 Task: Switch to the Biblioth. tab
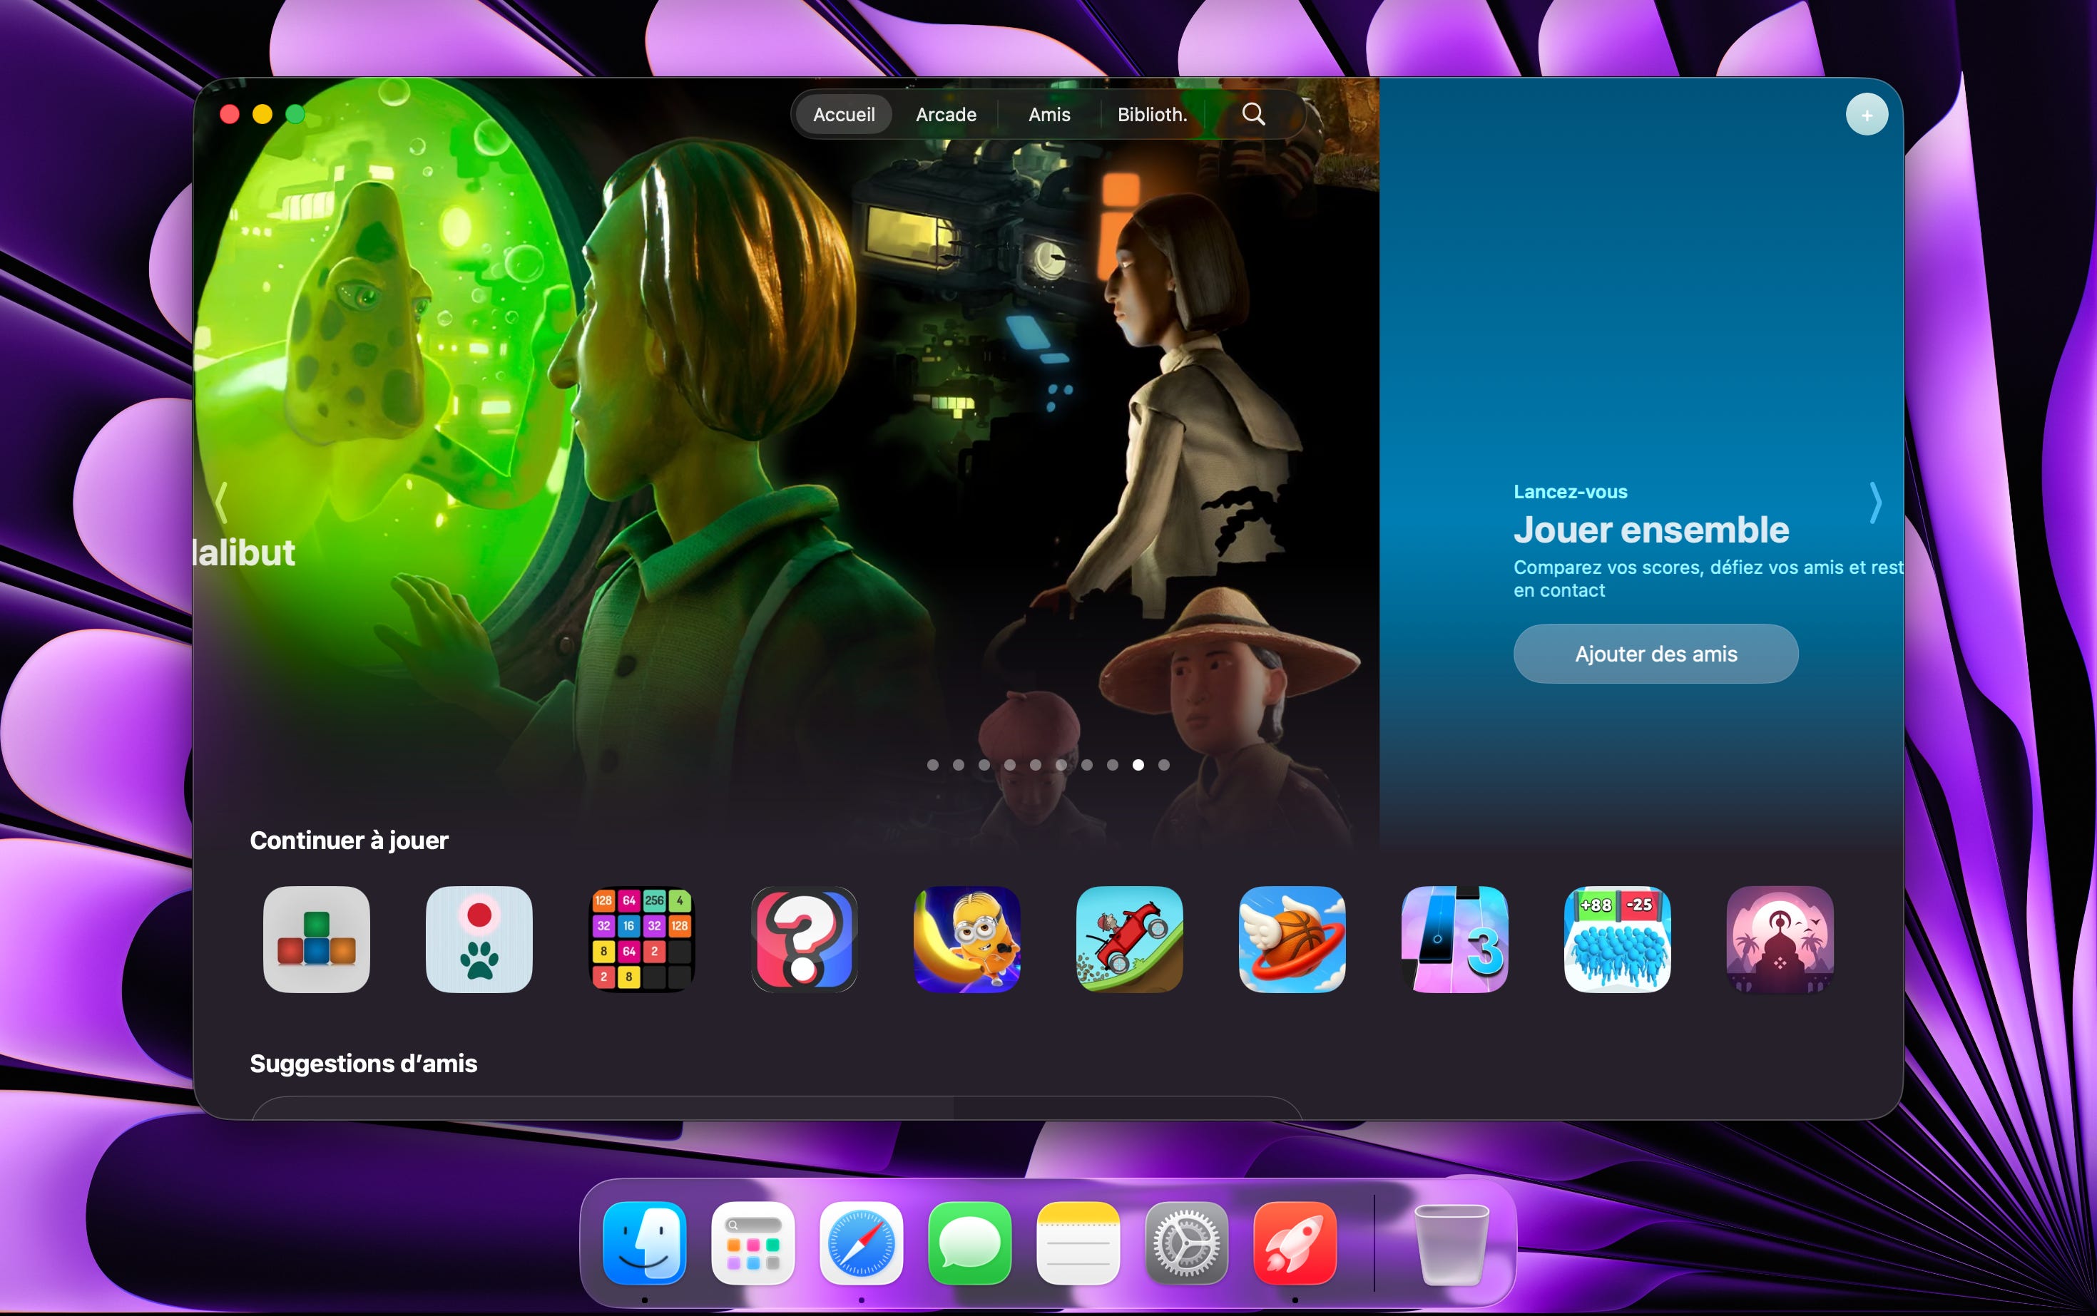tap(1151, 115)
